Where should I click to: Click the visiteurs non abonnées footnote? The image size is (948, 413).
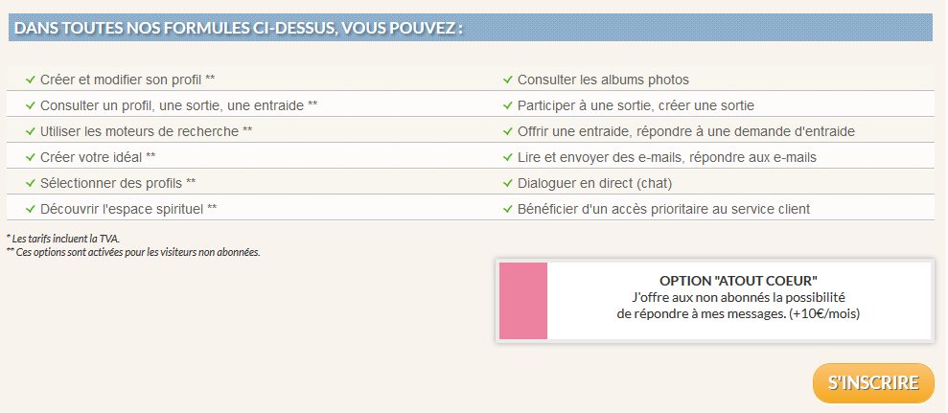tap(133, 252)
